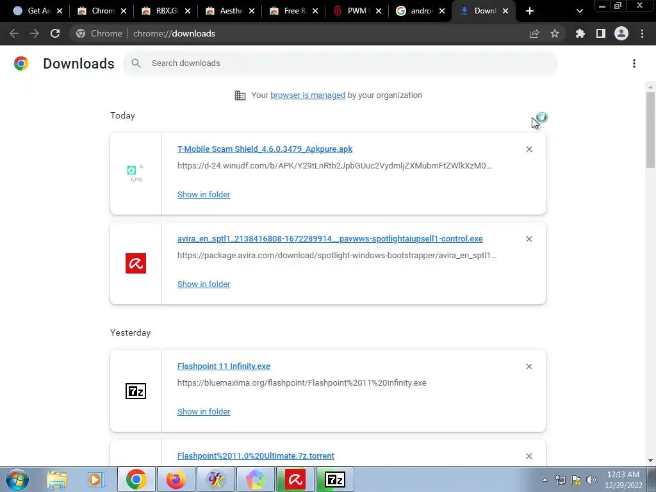Open Flashpoint%2011.0%20Ultimate.7z.torrent link
Viewport: 656px width, 492px height.
[256, 455]
